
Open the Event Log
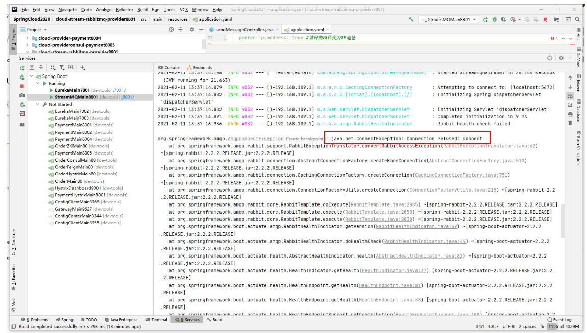[559, 320]
